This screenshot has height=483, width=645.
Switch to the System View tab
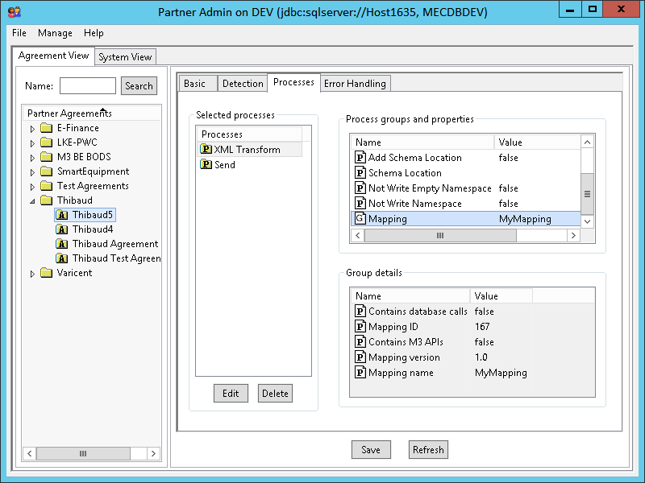(125, 57)
